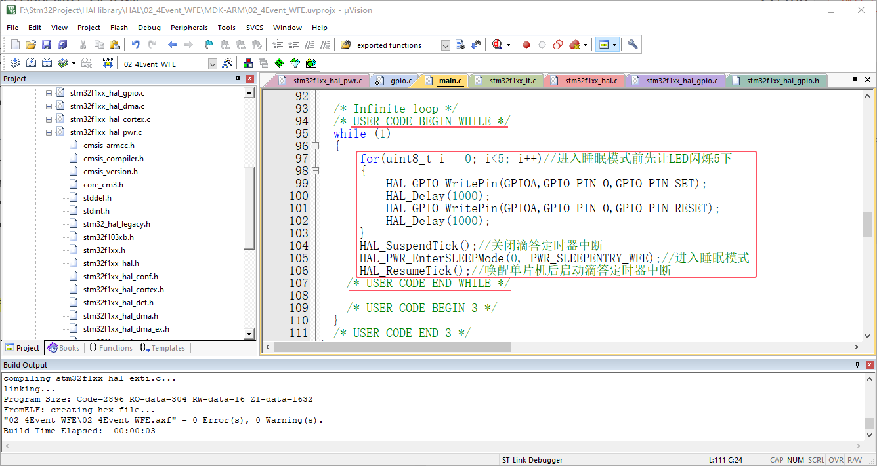
Task: Disable all breakpoints with the double-circle icon
Action: [558, 45]
